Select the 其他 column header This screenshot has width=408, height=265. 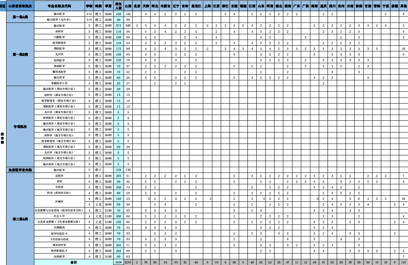pyautogui.click(x=403, y=6)
